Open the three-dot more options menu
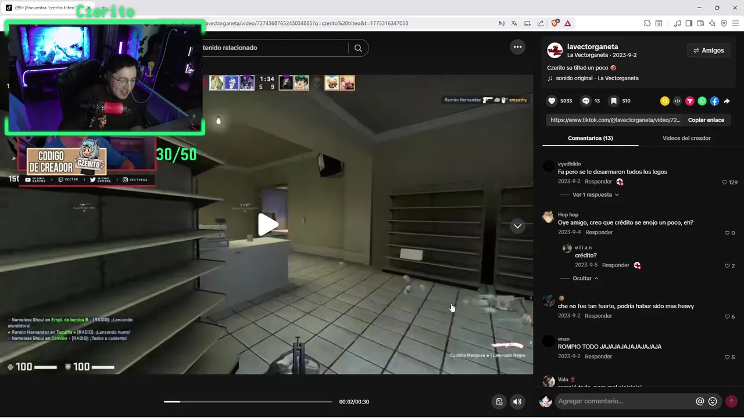The image size is (744, 418). tap(517, 47)
